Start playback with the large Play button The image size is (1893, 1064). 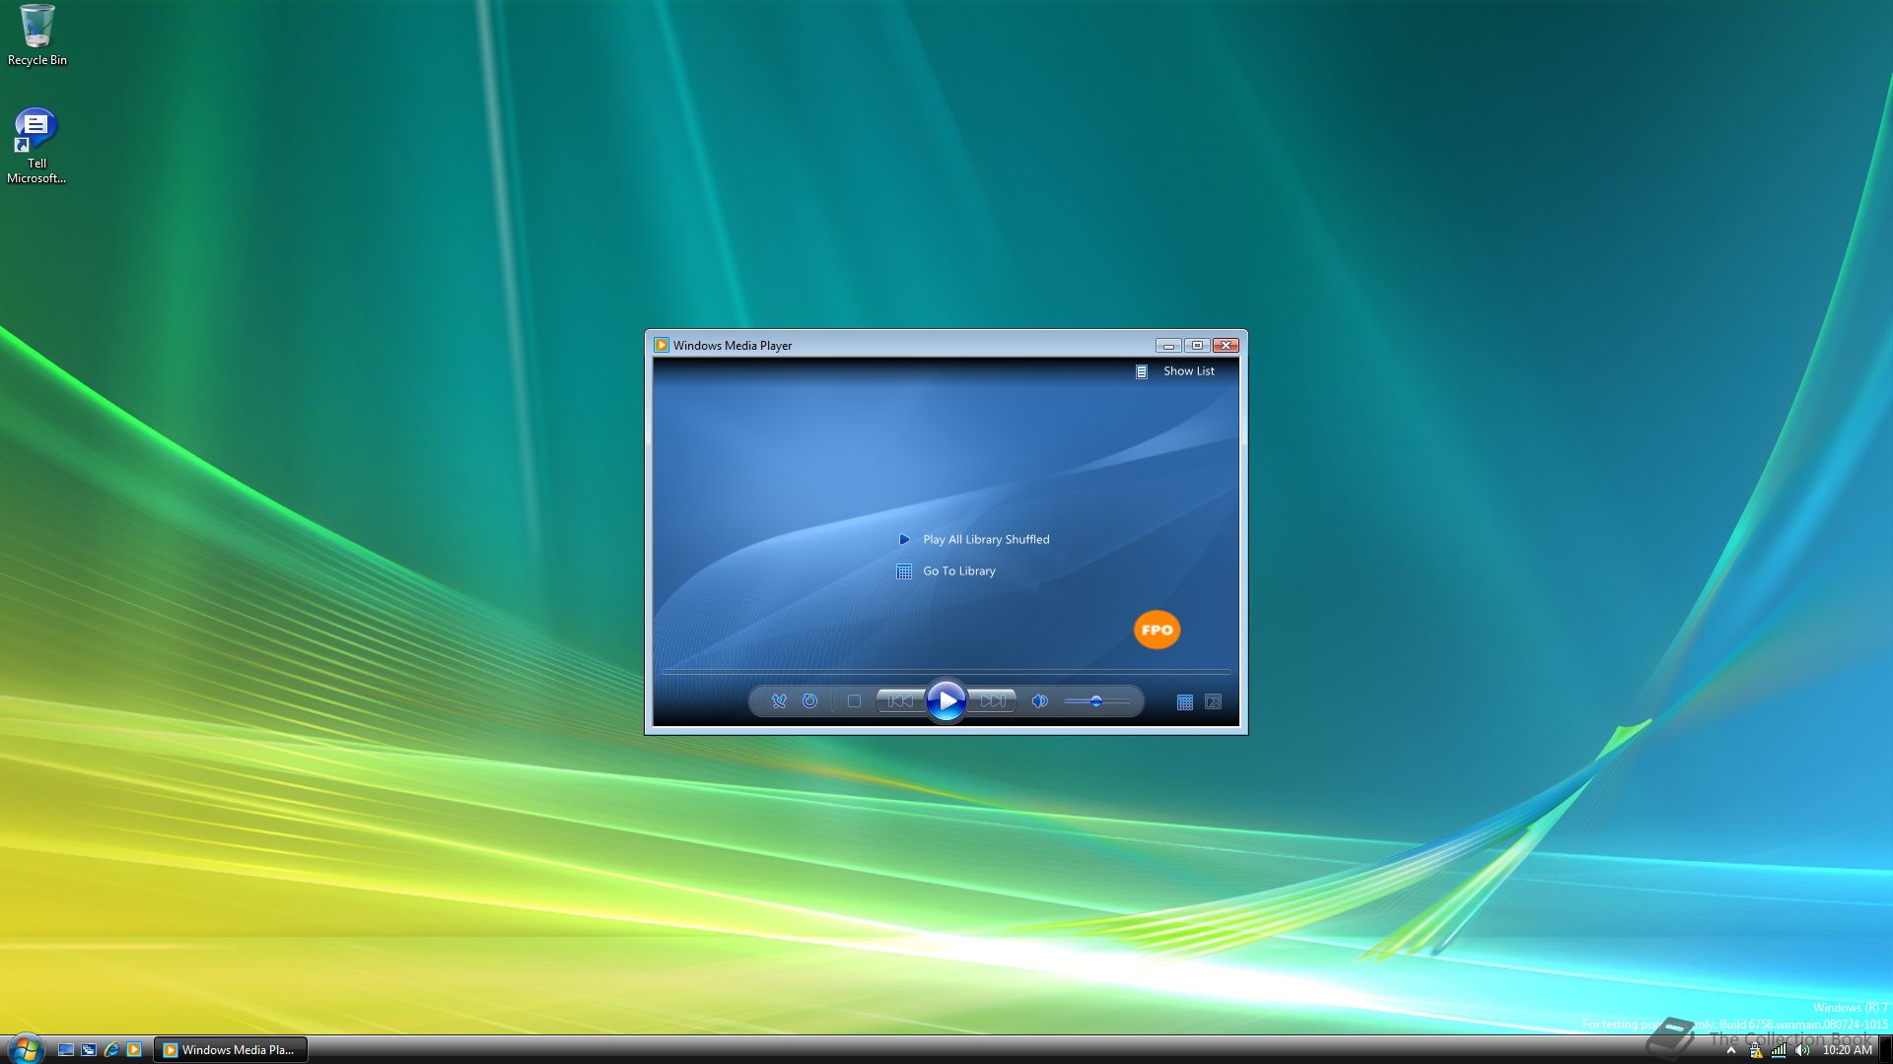click(x=946, y=701)
